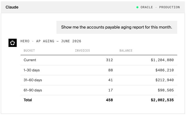Click the Claude title in header
Screen dimensions: 186x115
[x=12, y=7]
